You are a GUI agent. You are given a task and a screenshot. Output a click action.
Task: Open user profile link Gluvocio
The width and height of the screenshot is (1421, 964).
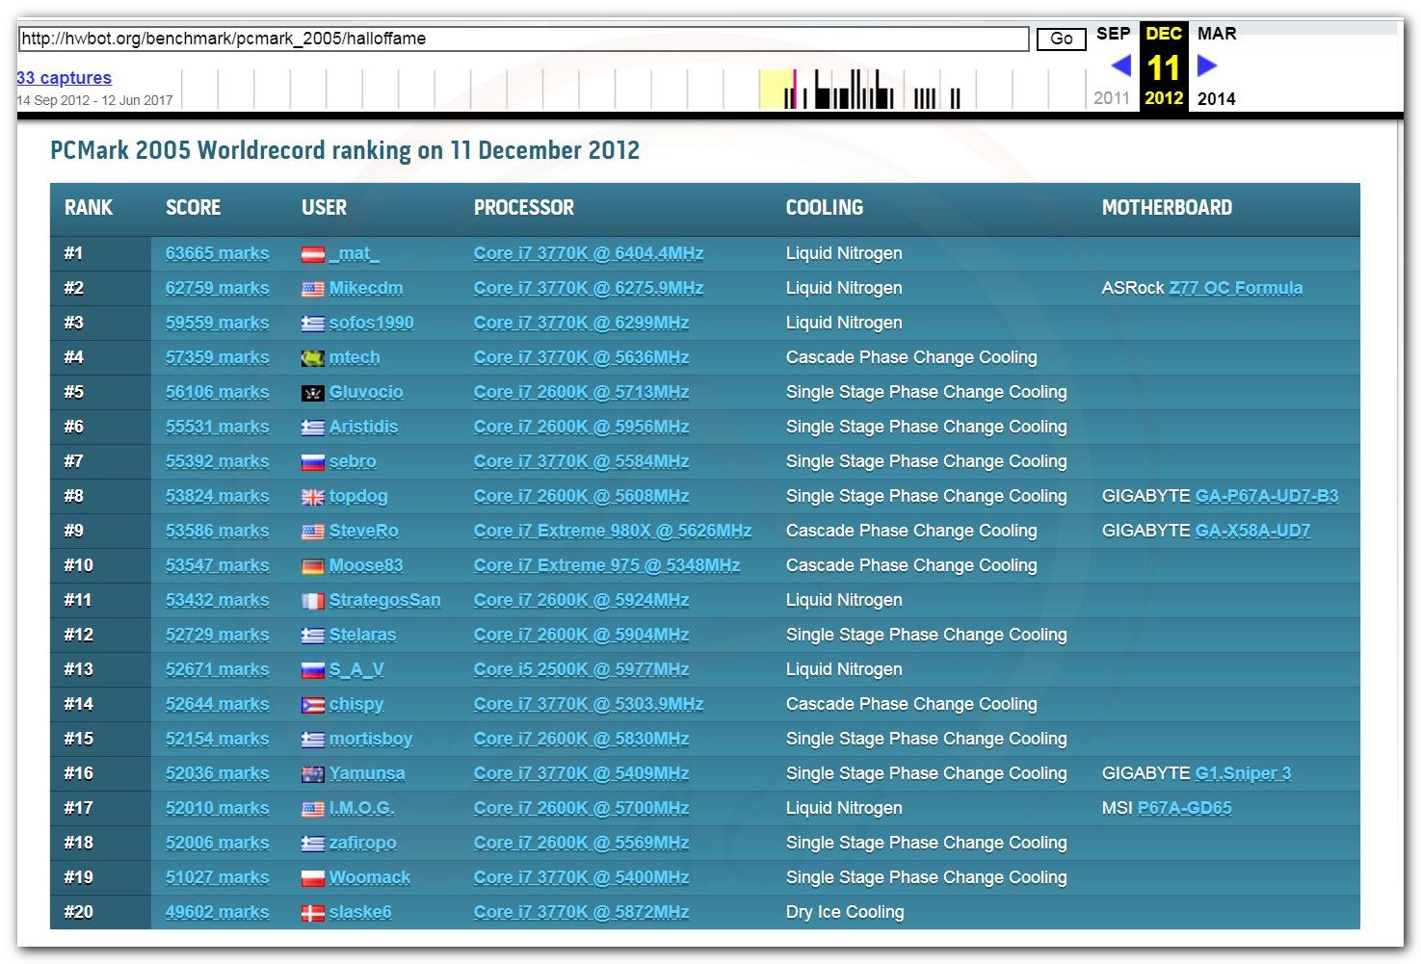[366, 392]
